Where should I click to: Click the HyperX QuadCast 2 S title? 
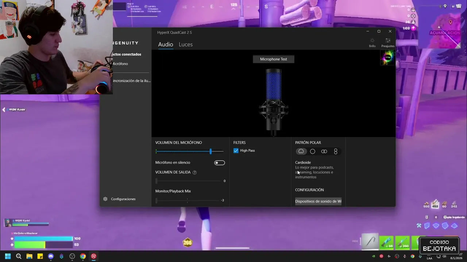pyautogui.click(x=174, y=32)
